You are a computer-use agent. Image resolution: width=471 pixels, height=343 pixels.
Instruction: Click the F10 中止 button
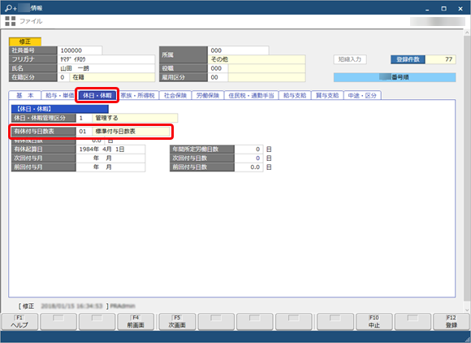(x=374, y=321)
